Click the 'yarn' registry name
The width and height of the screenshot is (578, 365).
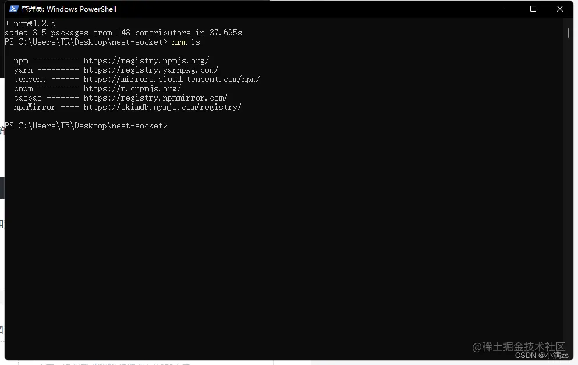coord(23,70)
